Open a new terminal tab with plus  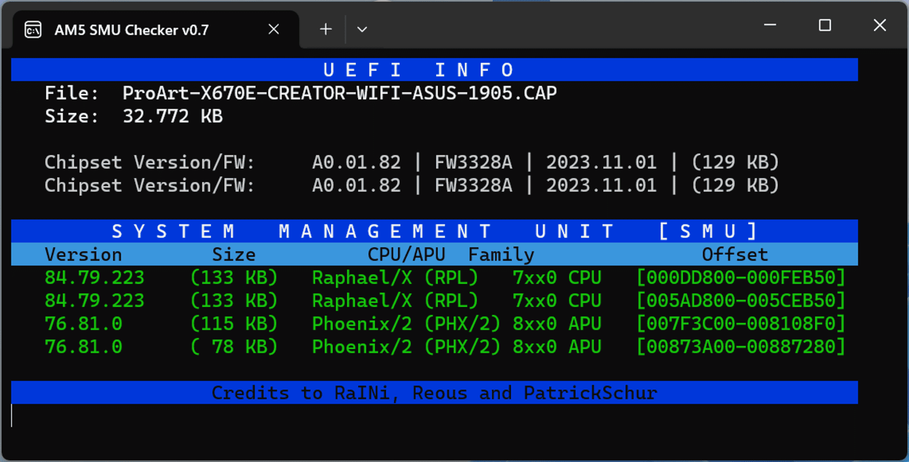(x=326, y=29)
